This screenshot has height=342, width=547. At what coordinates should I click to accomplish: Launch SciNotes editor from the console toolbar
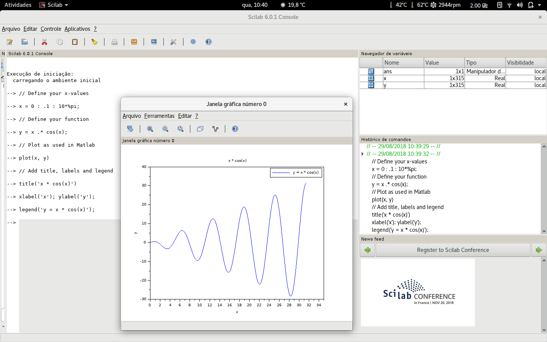tap(10, 42)
